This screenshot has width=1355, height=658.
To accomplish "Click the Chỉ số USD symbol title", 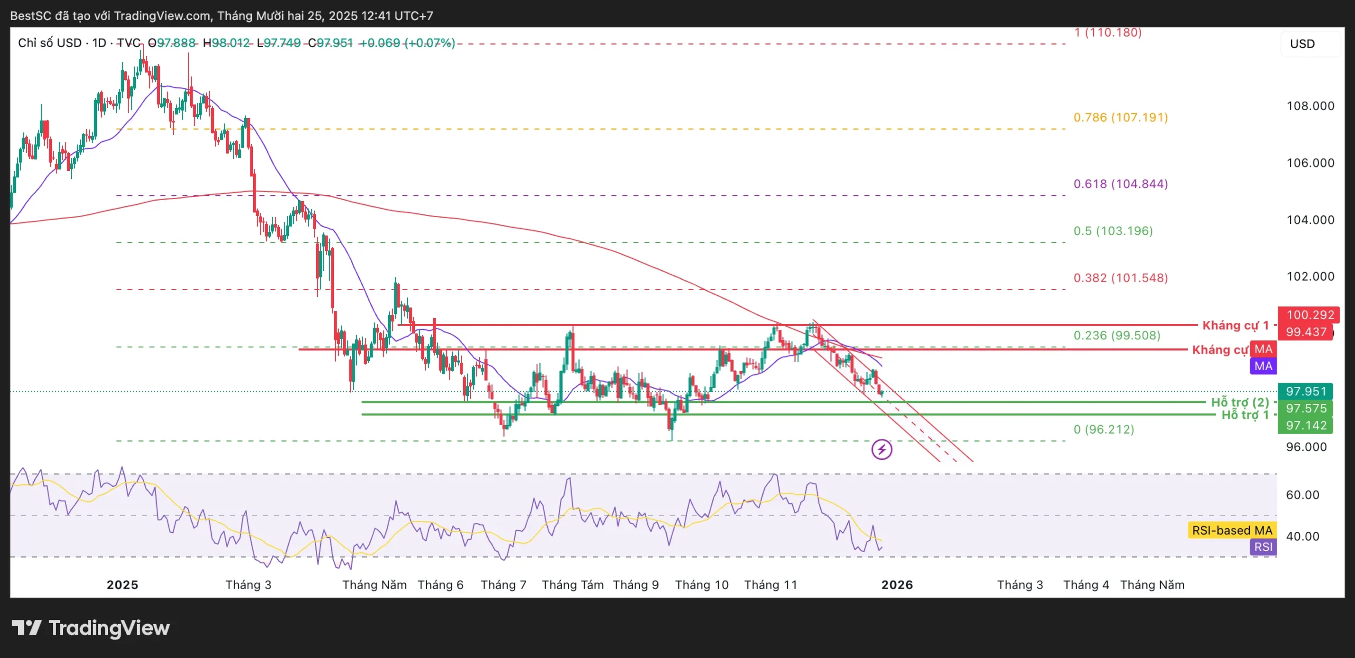I will [50, 43].
